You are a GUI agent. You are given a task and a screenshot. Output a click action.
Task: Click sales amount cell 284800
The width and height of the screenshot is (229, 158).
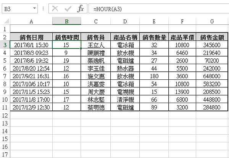click(x=212, y=107)
